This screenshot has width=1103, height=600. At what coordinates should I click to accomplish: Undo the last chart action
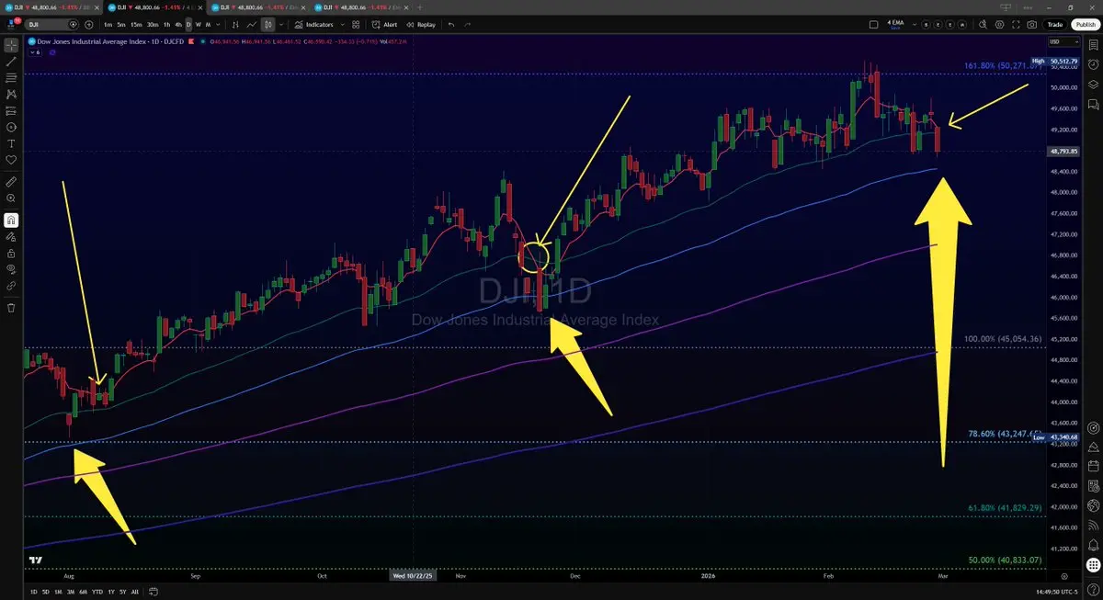point(451,25)
